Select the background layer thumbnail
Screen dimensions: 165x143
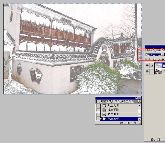point(159,71)
